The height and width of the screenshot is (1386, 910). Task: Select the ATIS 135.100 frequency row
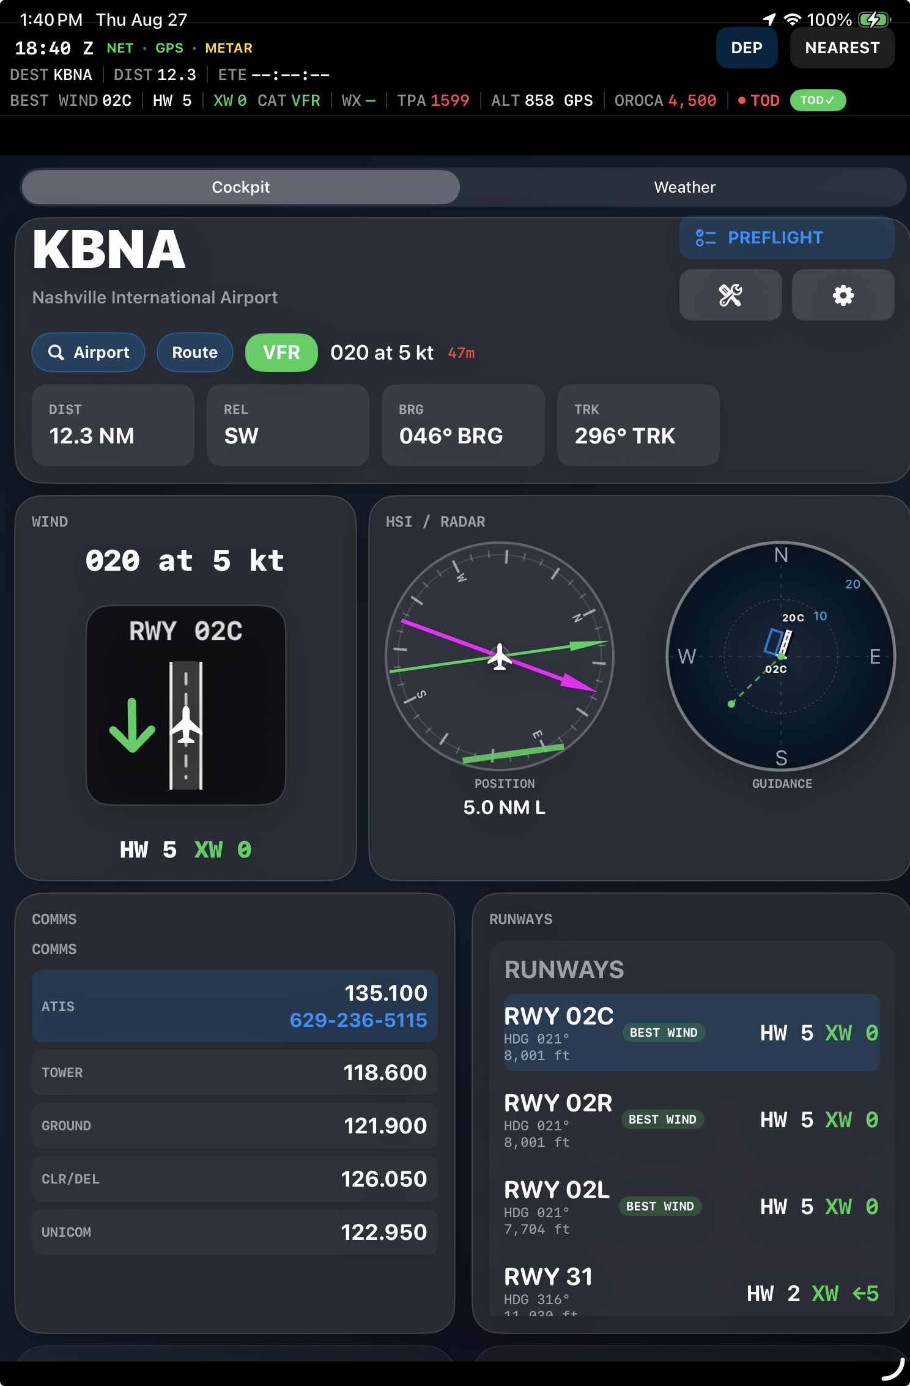click(235, 1006)
